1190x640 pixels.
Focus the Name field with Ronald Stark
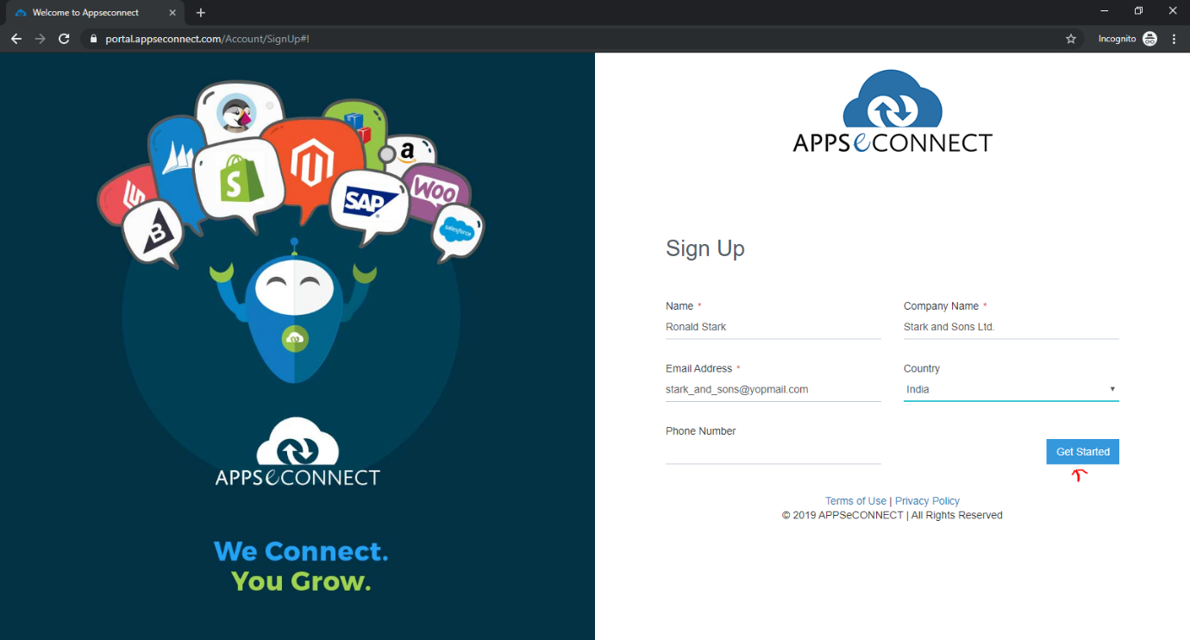pos(773,327)
